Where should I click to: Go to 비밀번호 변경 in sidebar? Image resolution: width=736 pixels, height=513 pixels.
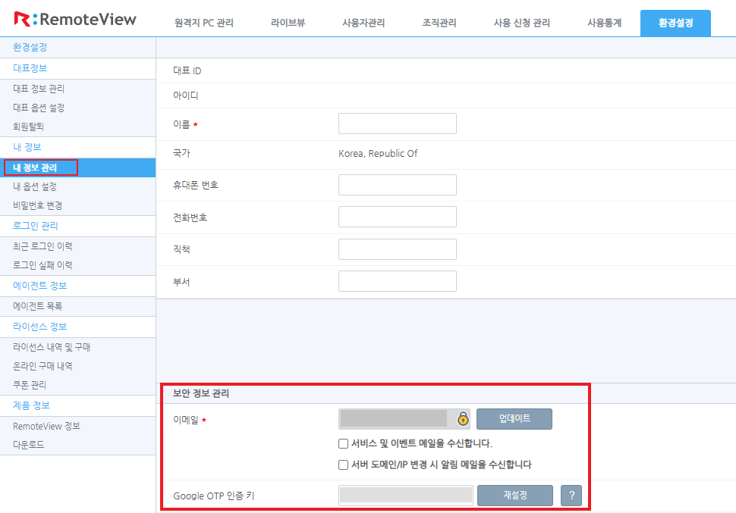[37, 205]
